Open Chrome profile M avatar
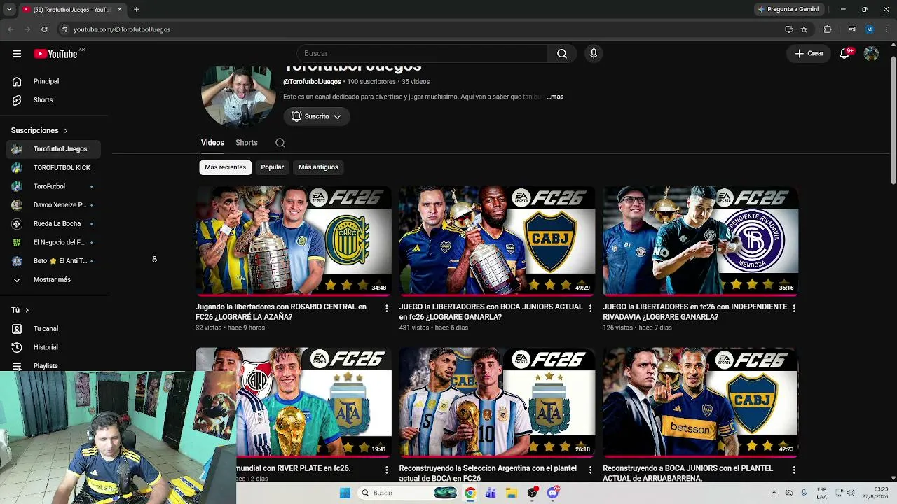This screenshot has width=897, height=504. click(x=870, y=29)
